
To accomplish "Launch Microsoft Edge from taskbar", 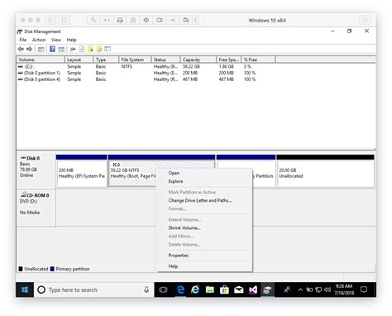I will (x=180, y=290).
